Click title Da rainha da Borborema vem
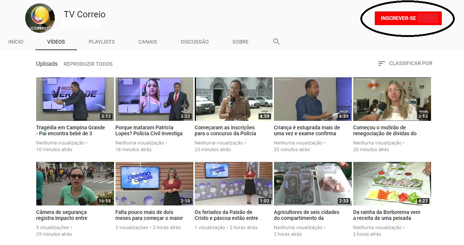The width and height of the screenshot is (464, 245). click(387, 215)
